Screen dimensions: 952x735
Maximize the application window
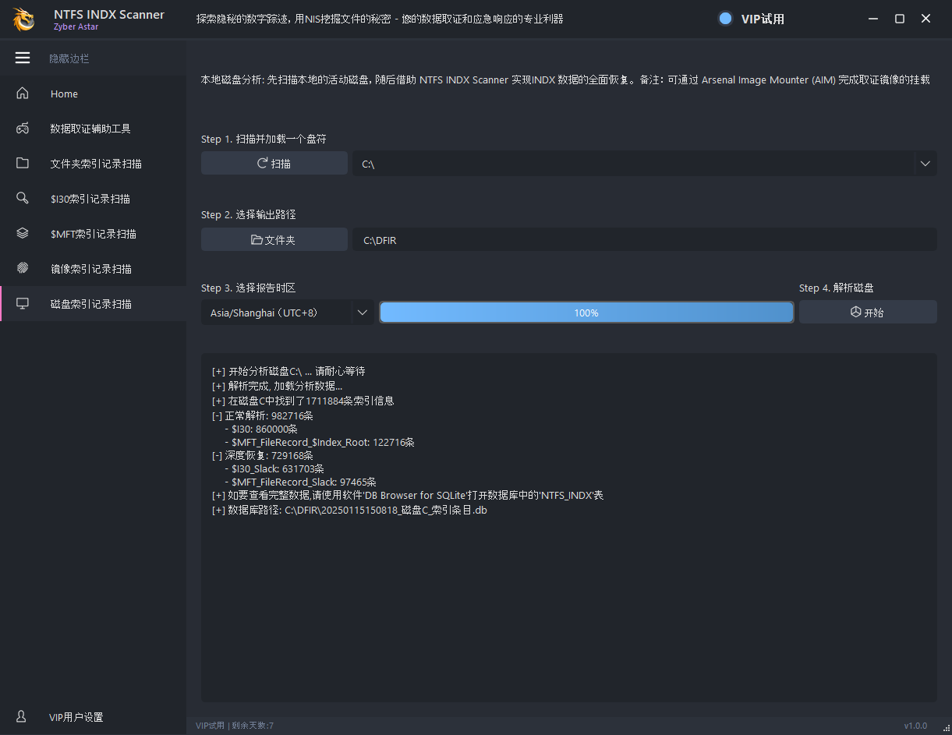click(900, 19)
